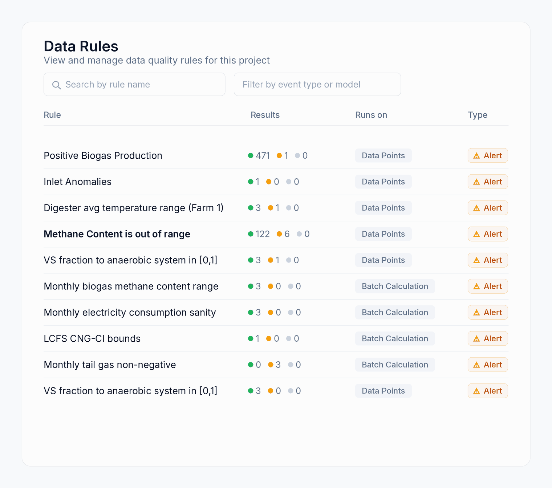Click Batch Calculation badge for Monthly tail gas
The width and height of the screenshot is (552, 488).
[x=395, y=365]
